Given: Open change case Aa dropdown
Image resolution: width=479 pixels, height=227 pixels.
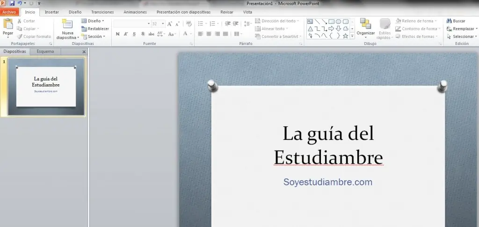Looking at the screenshot, I should coord(172,34).
